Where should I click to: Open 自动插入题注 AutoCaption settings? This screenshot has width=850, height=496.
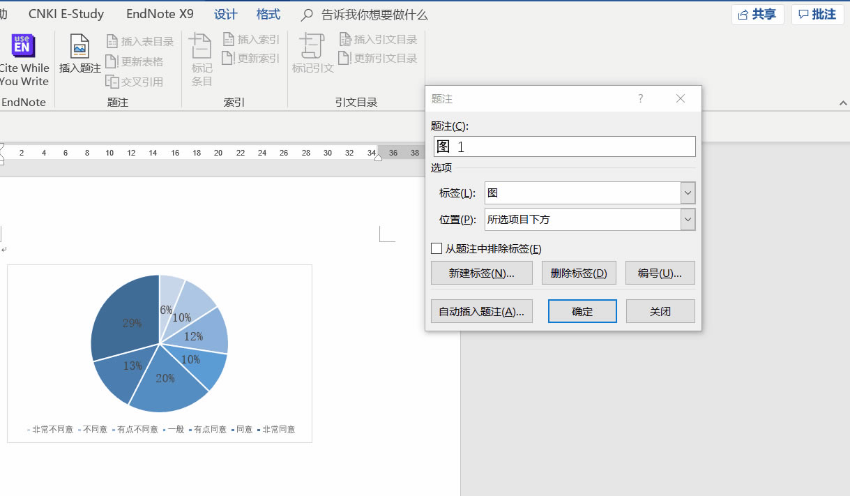coord(481,310)
